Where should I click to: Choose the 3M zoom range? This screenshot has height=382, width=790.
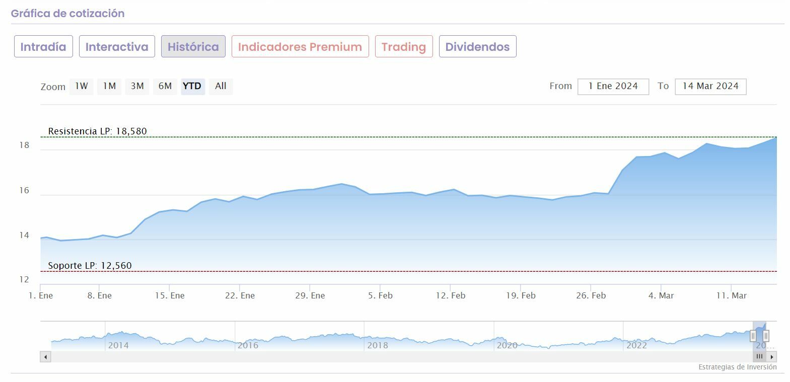click(137, 86)
